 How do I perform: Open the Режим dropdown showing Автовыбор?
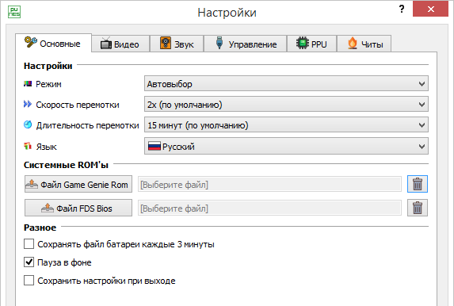coord(286,84)
